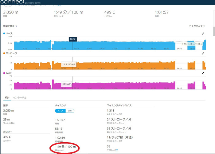The height and width of the screenshot is (154, 215).
Task: Click 499 C calories in header summary
Action: pos(110,12)
